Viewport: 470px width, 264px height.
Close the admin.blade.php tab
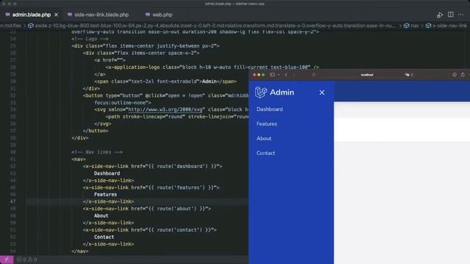pos(56,15)
